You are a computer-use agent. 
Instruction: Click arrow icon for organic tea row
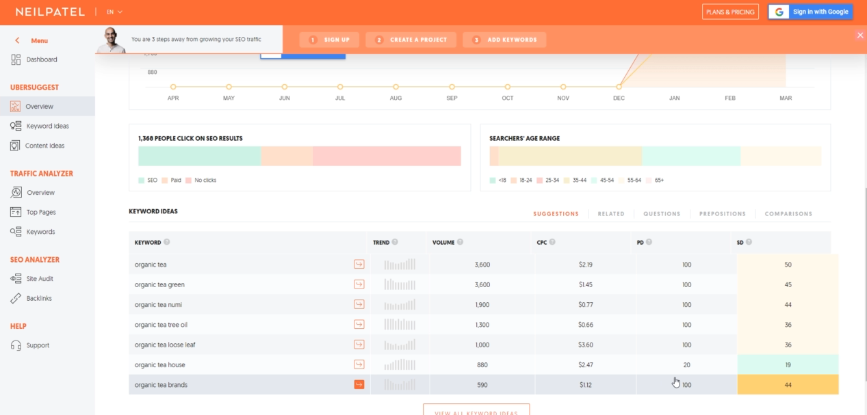pyautogui.click(x=359, y=265)
